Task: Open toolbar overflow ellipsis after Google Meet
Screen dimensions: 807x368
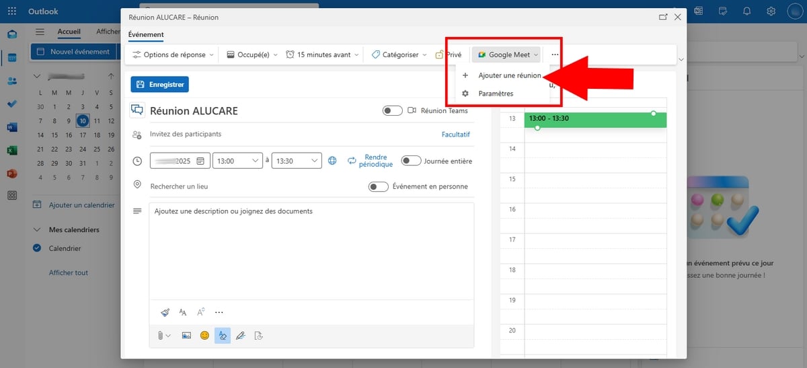Action: coord(555,54)
